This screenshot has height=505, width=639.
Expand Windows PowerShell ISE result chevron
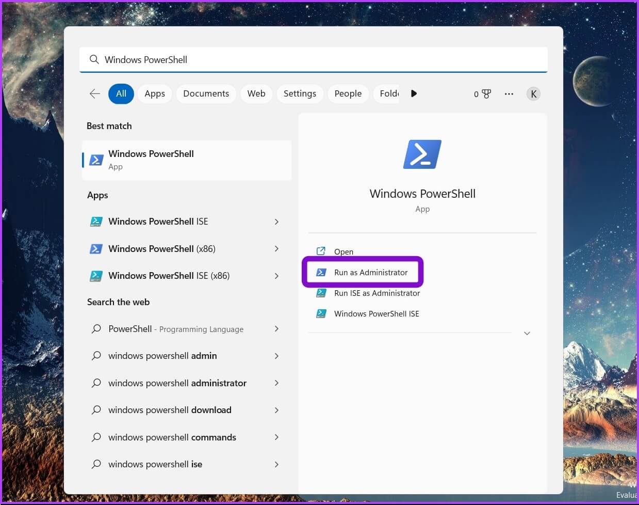click(276, 222)
